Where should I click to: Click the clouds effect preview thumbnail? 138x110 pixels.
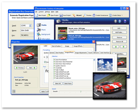[105, 65]
